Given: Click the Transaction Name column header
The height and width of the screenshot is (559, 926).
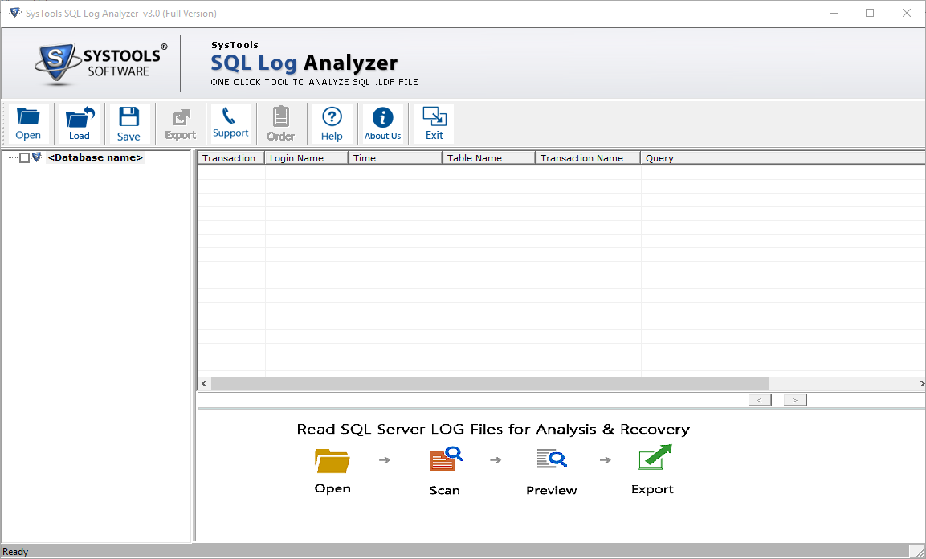Looking at the screenshot, I should (588, 157).
